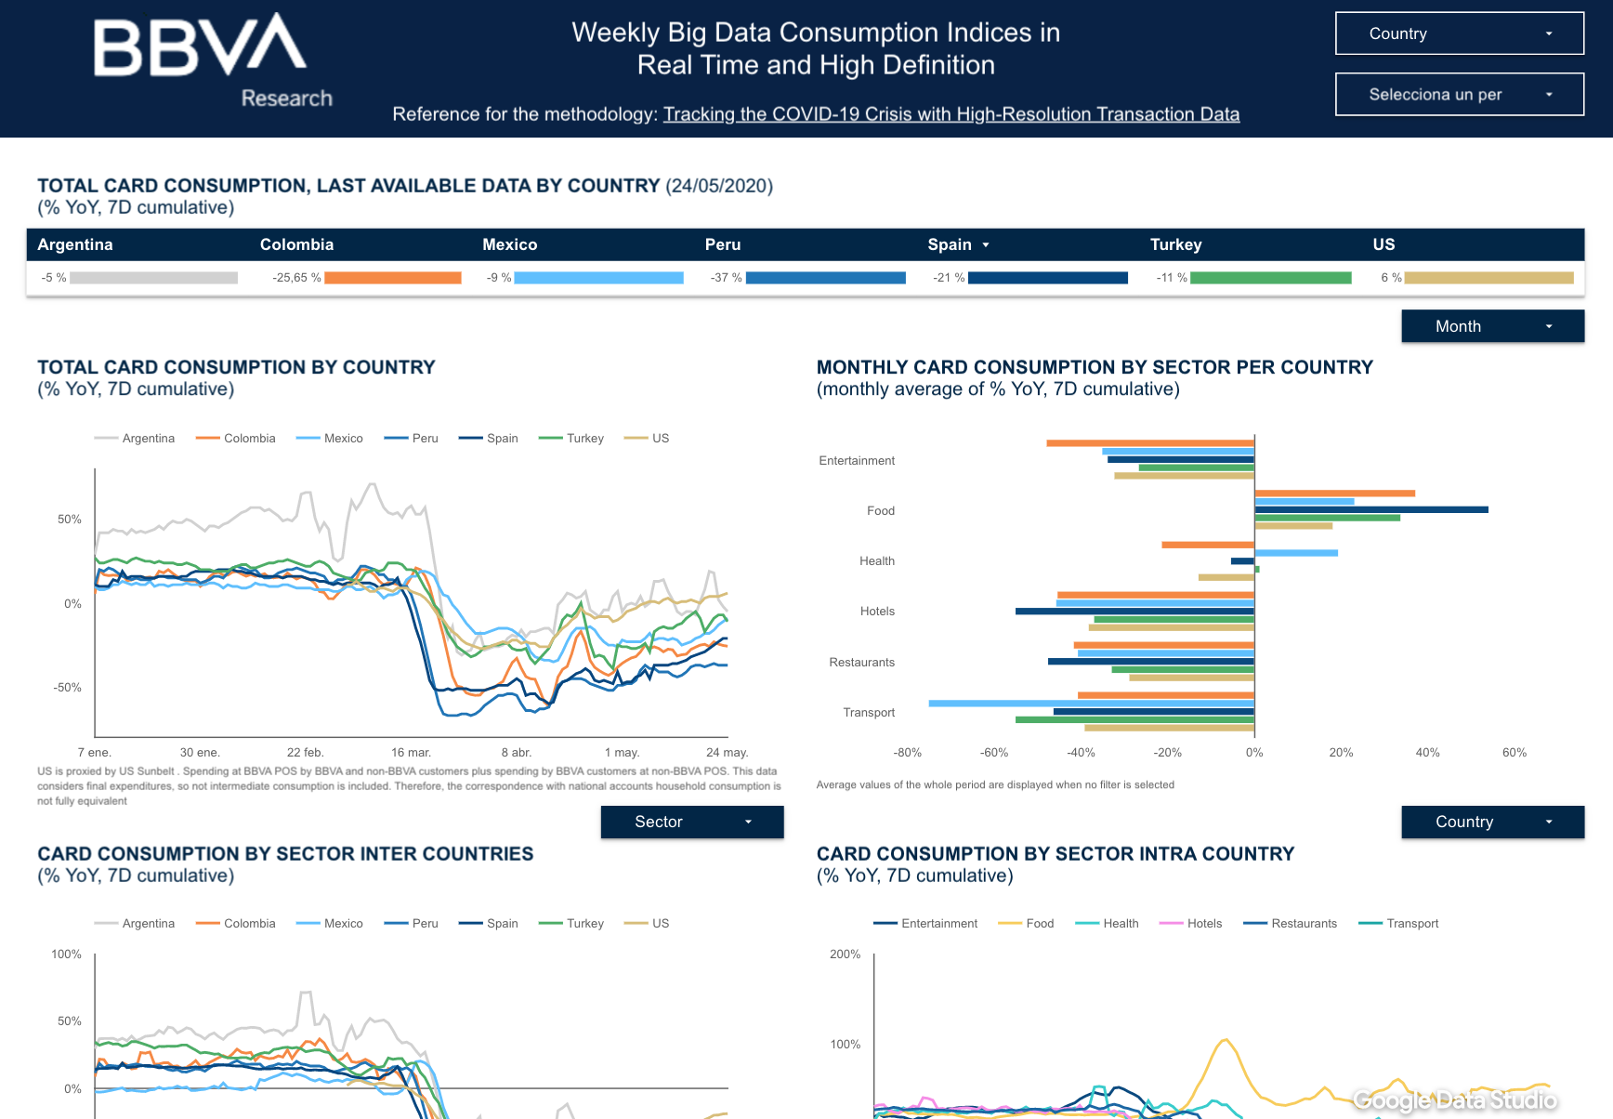
Task: Click Food in intra country legend
Action: click(1027, 923)
